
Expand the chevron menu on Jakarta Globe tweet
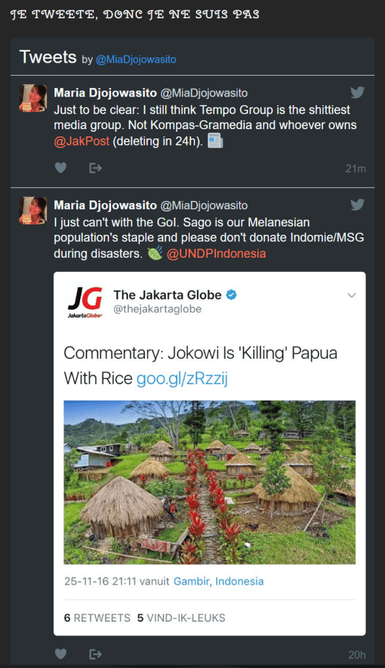click(x=352, y=296)
